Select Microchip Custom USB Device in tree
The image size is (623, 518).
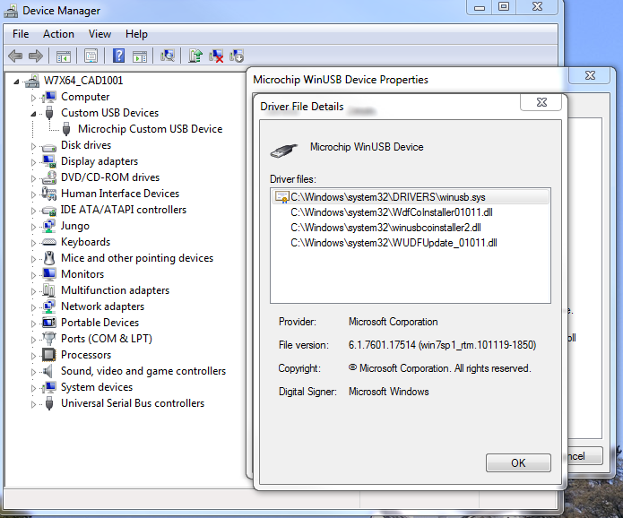(151, 129)
